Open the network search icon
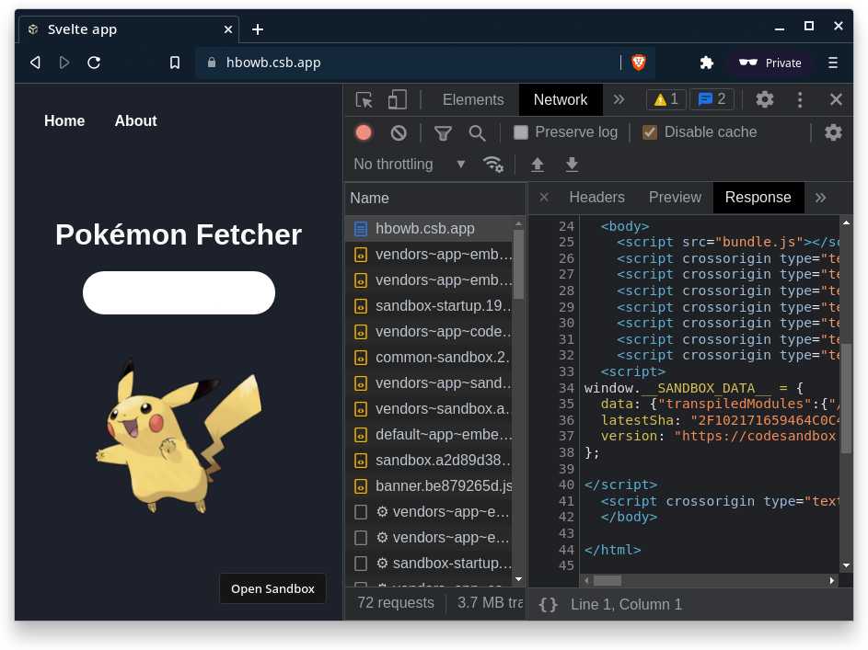This screenshot has height=650, width=868. (477, 132)
